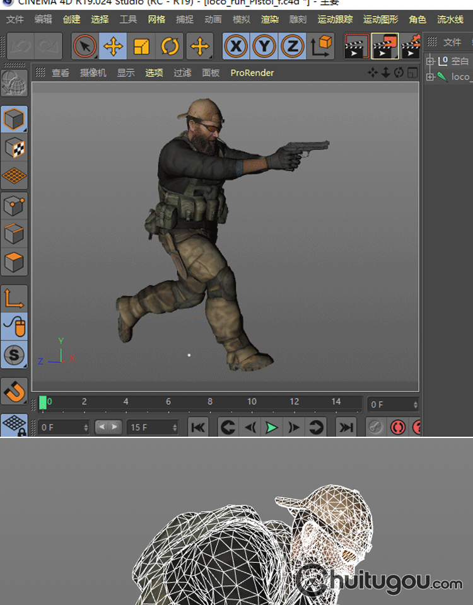This screenshot has height=605, width=473.
Task: Click the Render View clapperboard icon
Action: 356,46
